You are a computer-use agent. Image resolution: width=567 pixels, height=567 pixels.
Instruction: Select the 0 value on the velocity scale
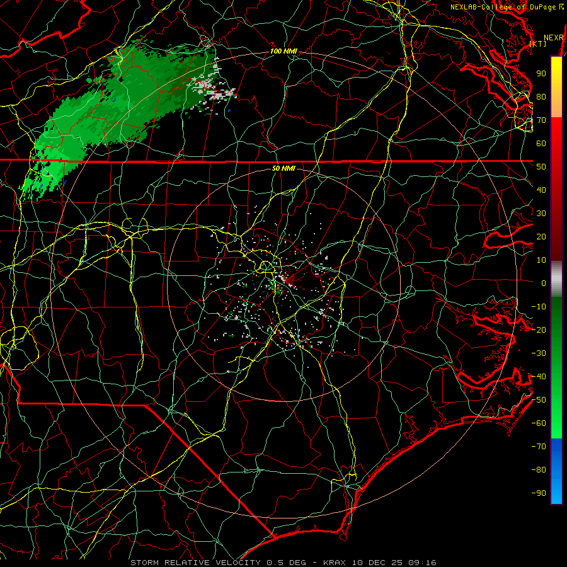tap(544, 283)
